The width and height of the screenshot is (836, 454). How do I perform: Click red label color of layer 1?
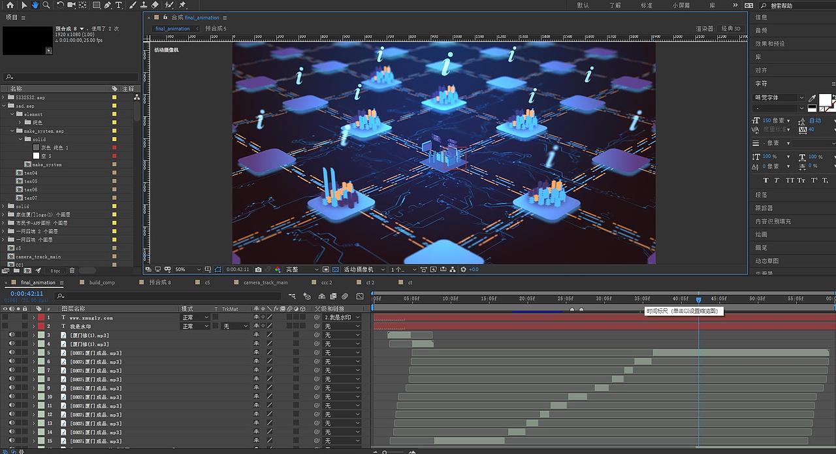[x=41, y=317]
